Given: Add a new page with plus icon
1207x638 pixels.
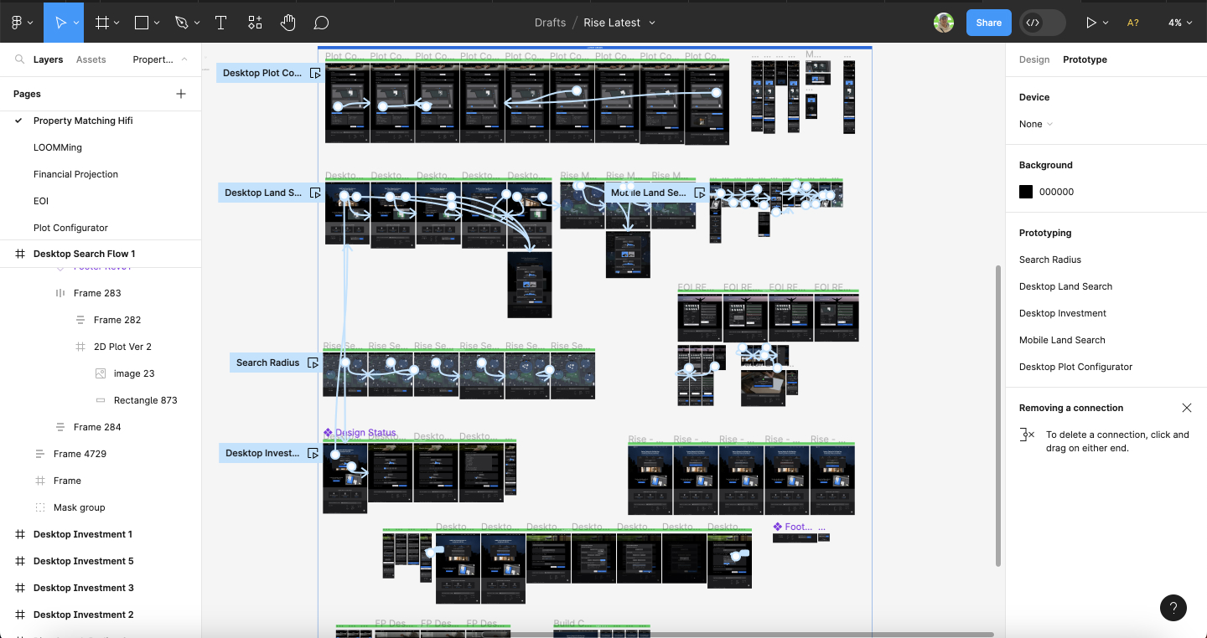Looking at the screenshot, I should 181,94.
